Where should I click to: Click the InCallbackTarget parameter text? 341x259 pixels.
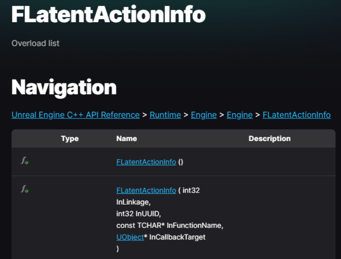tap(177, 237)
